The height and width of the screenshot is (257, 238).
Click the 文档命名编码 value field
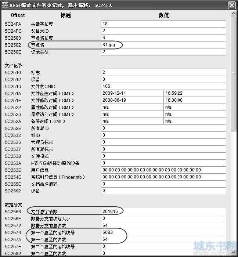pos(163,184)
